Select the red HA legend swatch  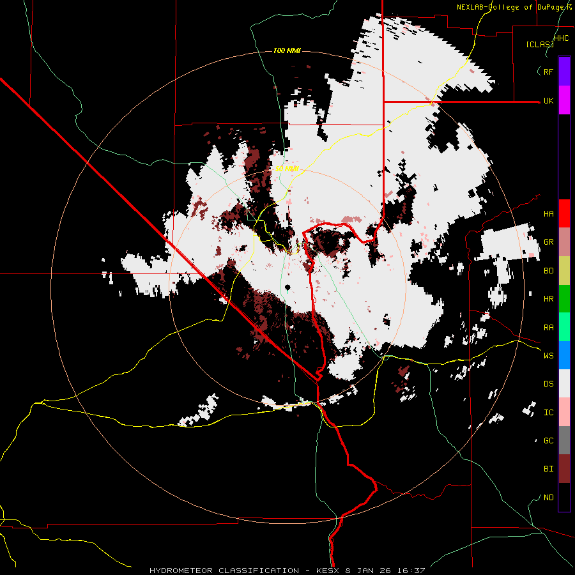(x=564, y=213)
